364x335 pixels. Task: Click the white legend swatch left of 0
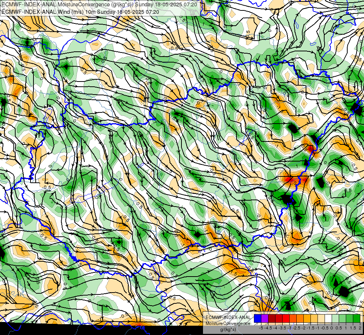click(x=328, y=319)
